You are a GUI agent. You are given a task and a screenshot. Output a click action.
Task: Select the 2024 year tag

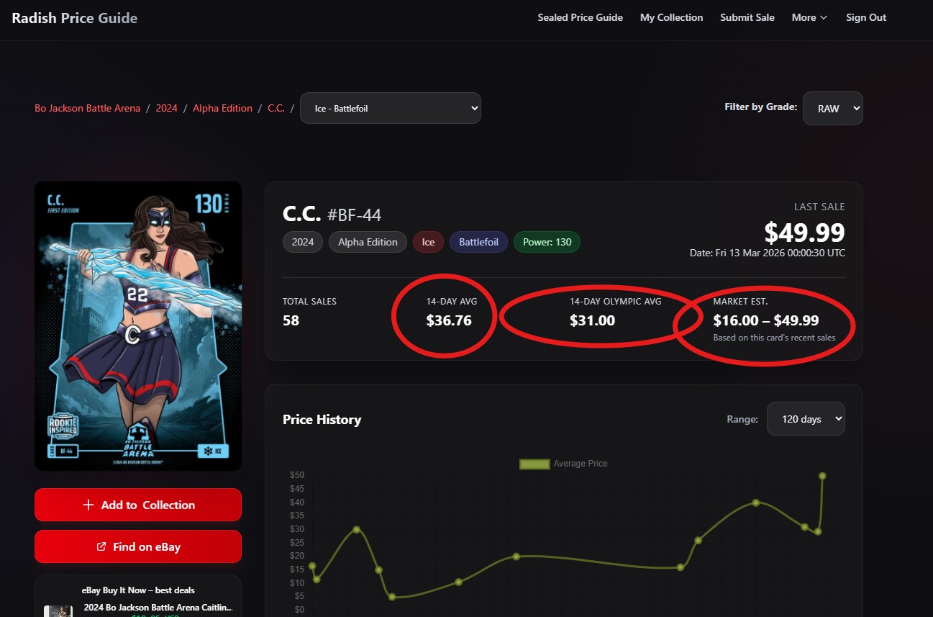pos(303,242)
